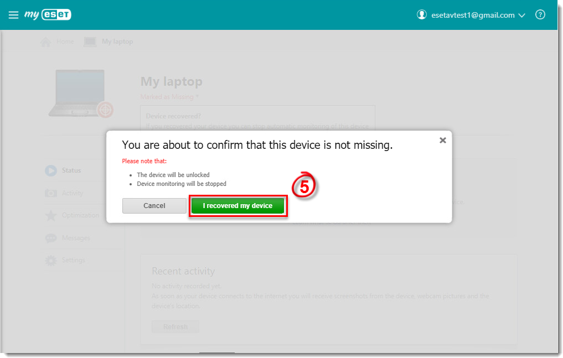The height and width of the screenshot is (358, 563).
Task: Click the Recent activity heading
Action: pos(183,271)
